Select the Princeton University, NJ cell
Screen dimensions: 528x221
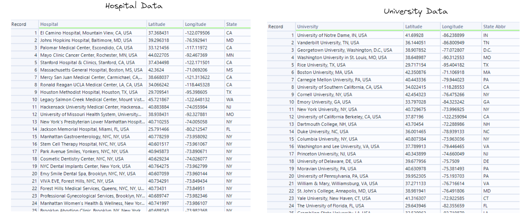(x=326, y=154)
